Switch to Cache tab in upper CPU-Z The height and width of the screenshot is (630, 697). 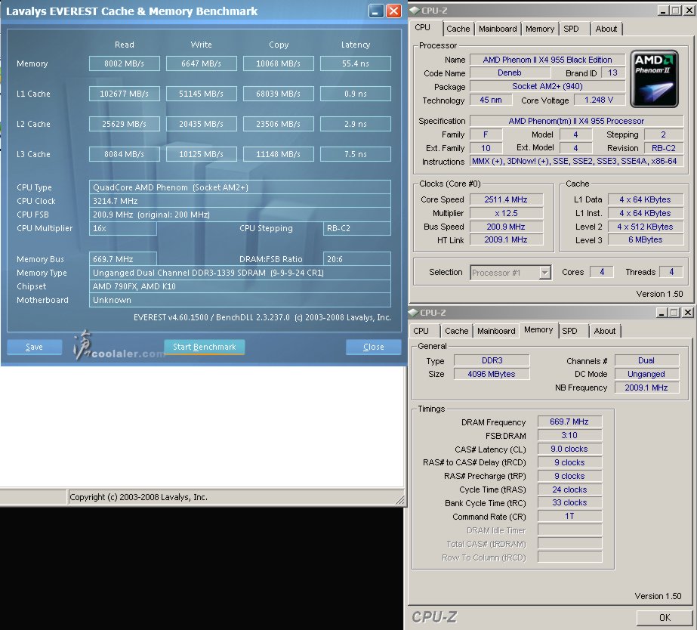click(458, 29)
